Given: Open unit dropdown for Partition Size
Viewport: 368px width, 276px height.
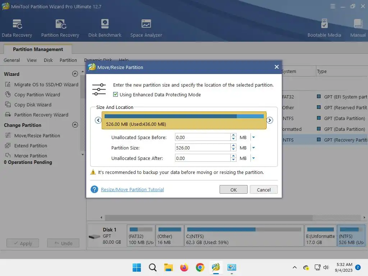Looking at the screenshot, I should click(x=253, y=148).
